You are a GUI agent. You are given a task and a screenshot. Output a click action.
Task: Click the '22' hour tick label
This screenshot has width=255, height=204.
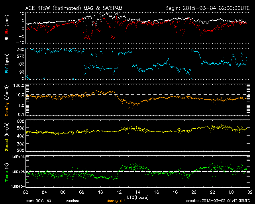click(x=212, y=192)
